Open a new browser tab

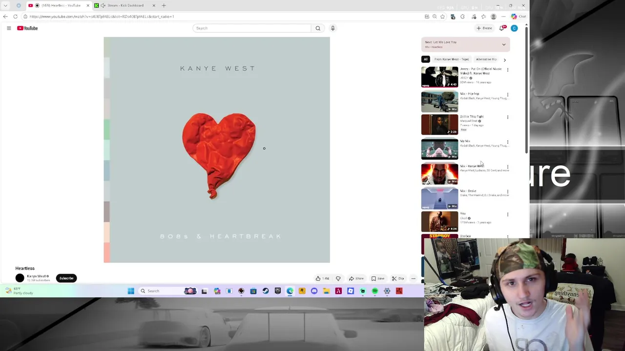click(x=164, y=5)
